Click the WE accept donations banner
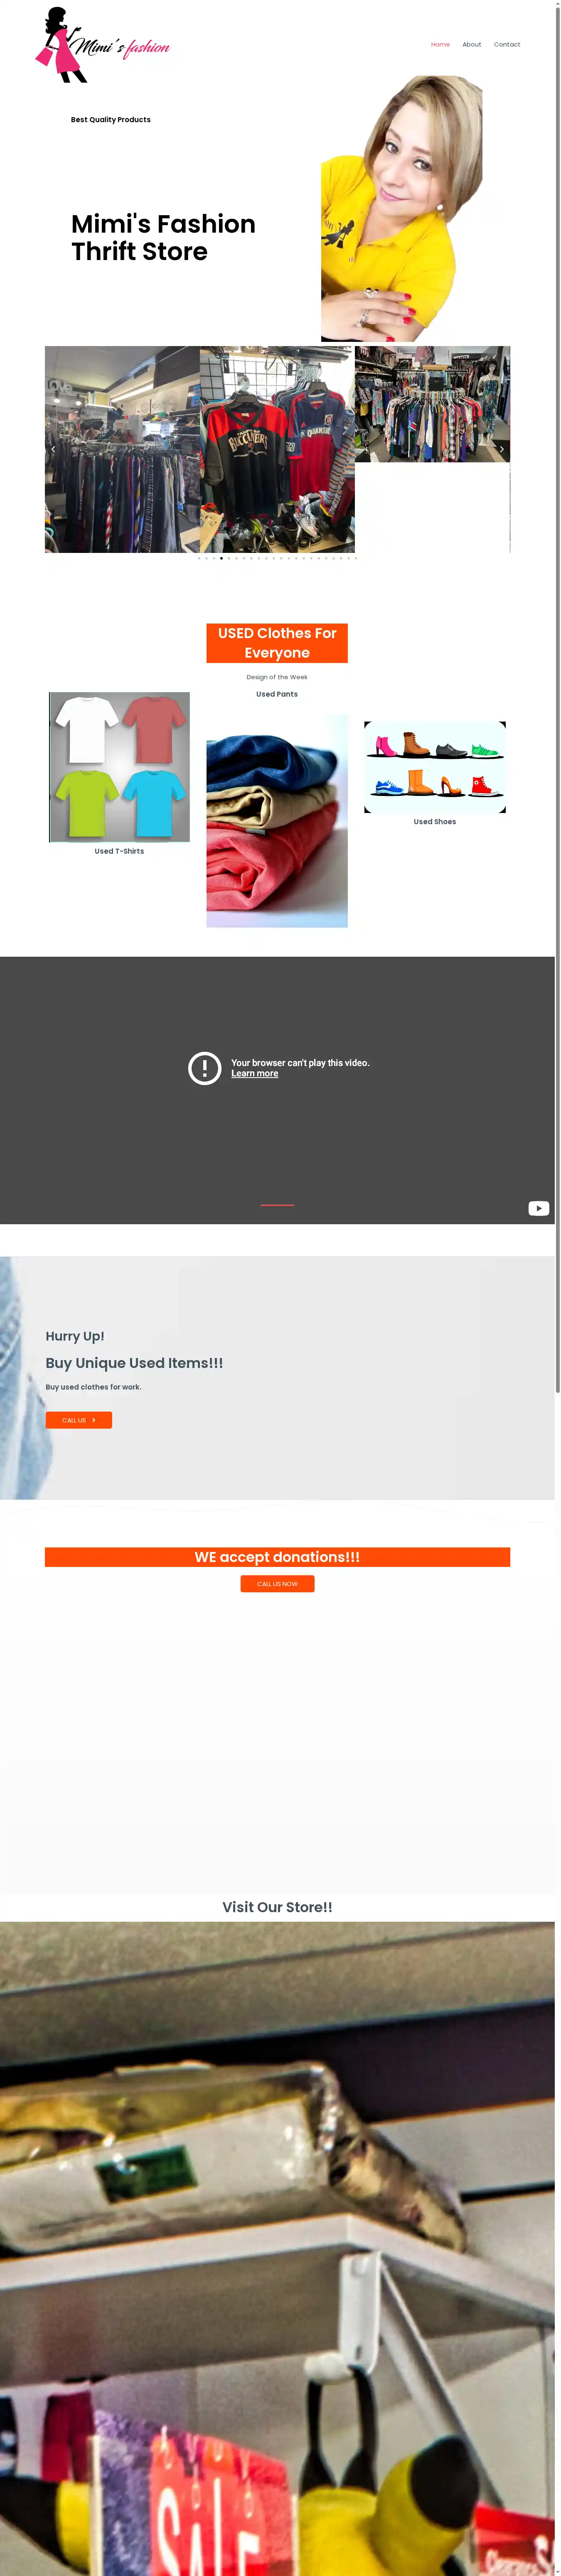This screenshot has width=561, height=2576. click(x=277, y=1557)
